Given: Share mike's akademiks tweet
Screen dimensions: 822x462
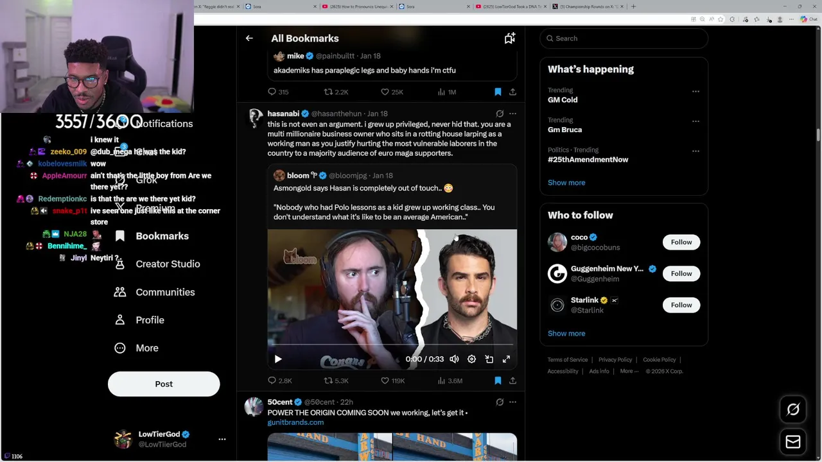Looking at the screenshot, I should click(512, 92).
